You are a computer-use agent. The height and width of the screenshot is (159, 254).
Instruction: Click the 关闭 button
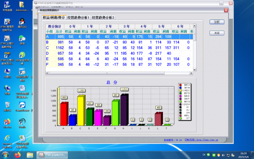coord(217,33)
